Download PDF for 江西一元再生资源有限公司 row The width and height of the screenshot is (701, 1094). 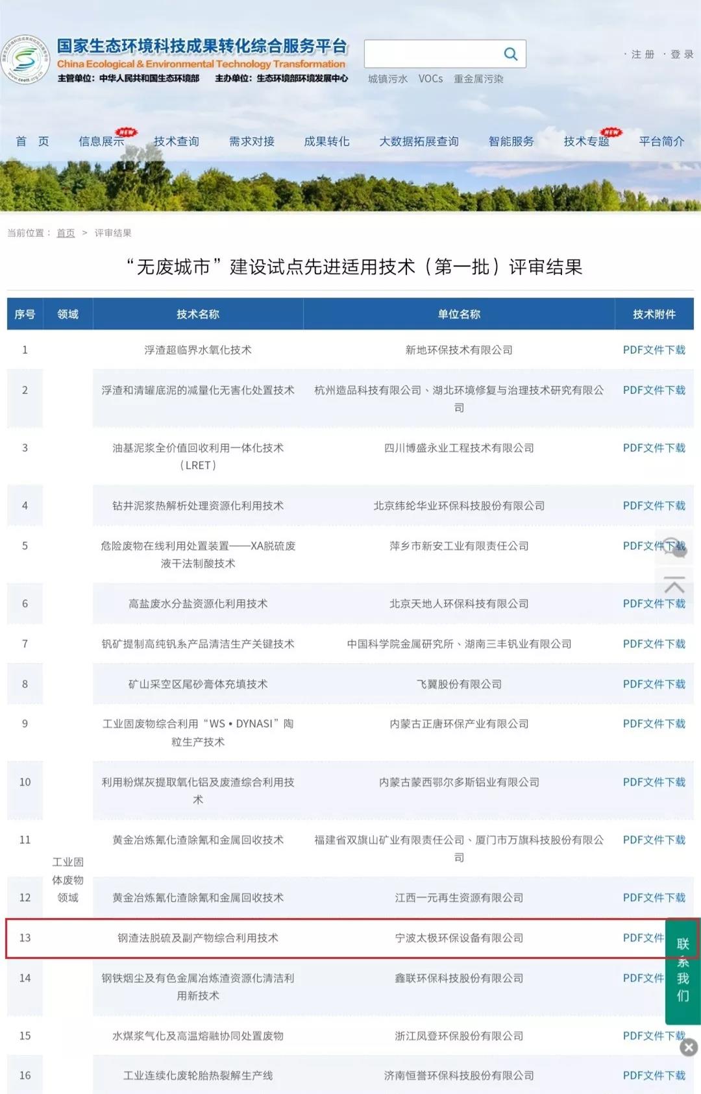(x=654, y=897)
